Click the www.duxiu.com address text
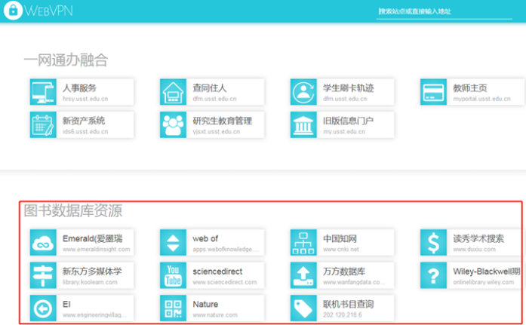The width and height of the screenshot is (526, 325). coord(474,250)
